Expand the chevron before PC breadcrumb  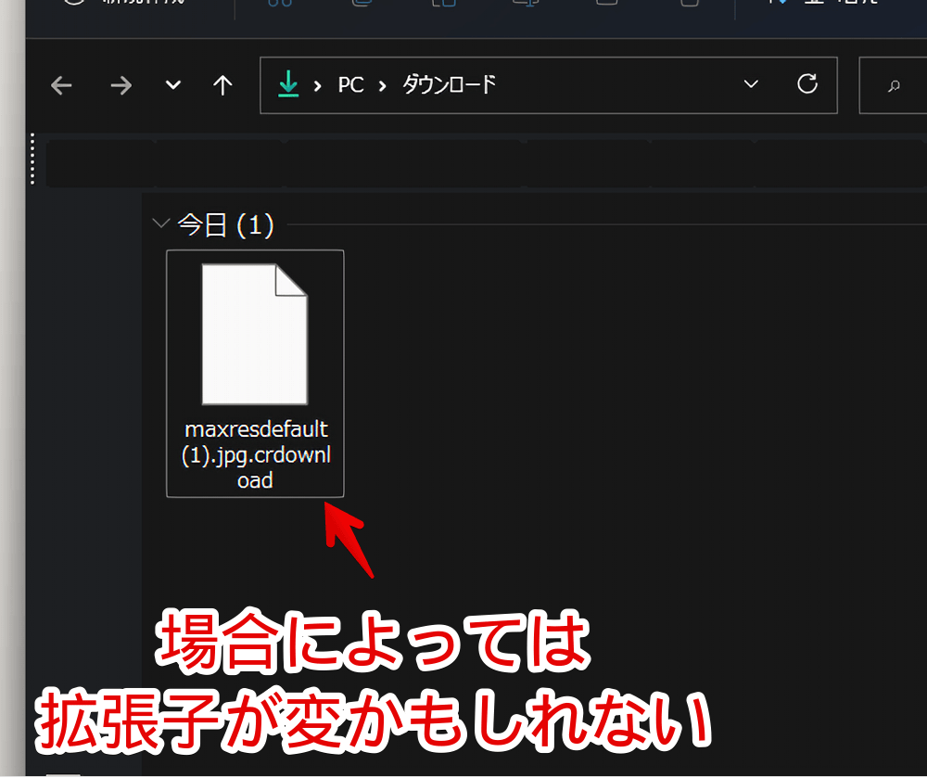tap(318, 85)
